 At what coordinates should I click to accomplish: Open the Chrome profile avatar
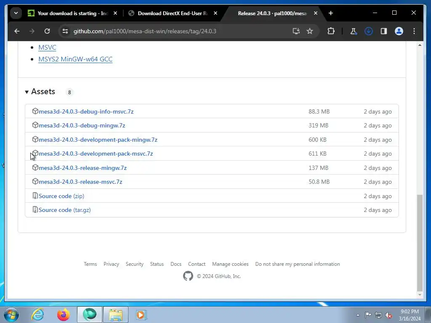click(399, 31)
